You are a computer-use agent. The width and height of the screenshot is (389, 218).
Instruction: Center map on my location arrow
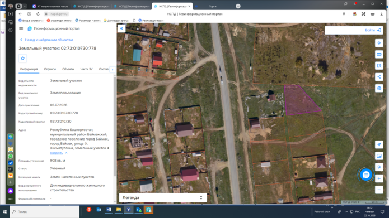tap(379, 144)
